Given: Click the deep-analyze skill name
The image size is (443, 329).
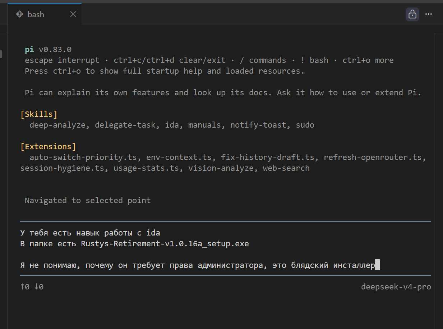Looking at the screenshot, I should (x=57, y=125).
